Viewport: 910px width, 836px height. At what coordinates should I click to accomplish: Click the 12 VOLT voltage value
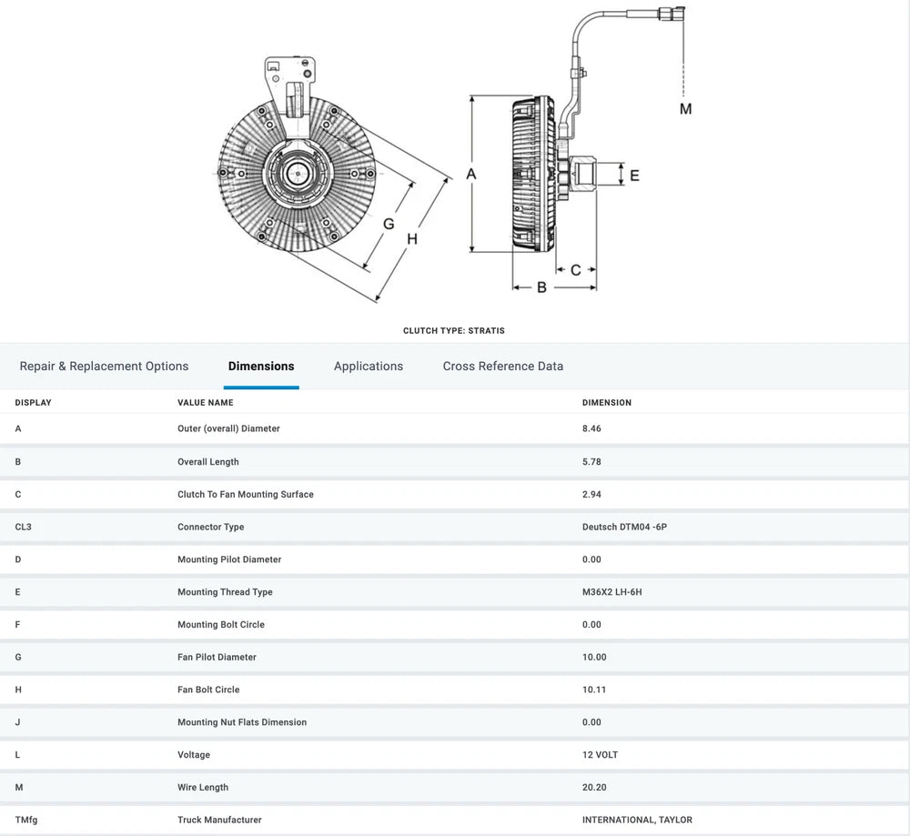[599, 754]
